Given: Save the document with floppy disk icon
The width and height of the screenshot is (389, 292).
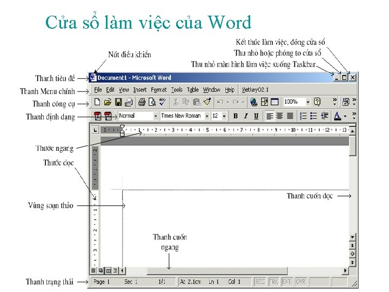Looking at the screenshot, I should click(x=118, y=102).
